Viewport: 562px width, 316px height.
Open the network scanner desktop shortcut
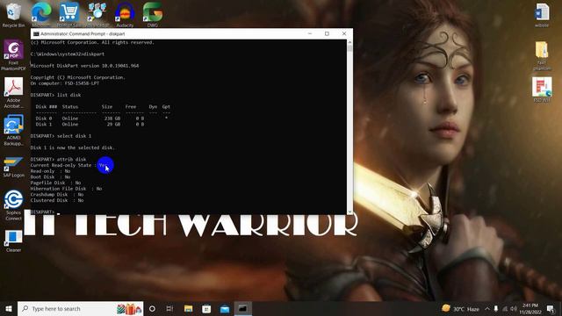click(97, 14)
